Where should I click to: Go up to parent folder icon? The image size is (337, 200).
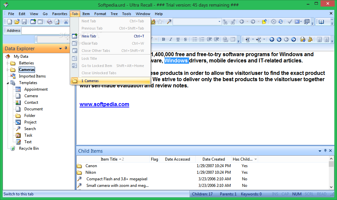tap(264, 21)
